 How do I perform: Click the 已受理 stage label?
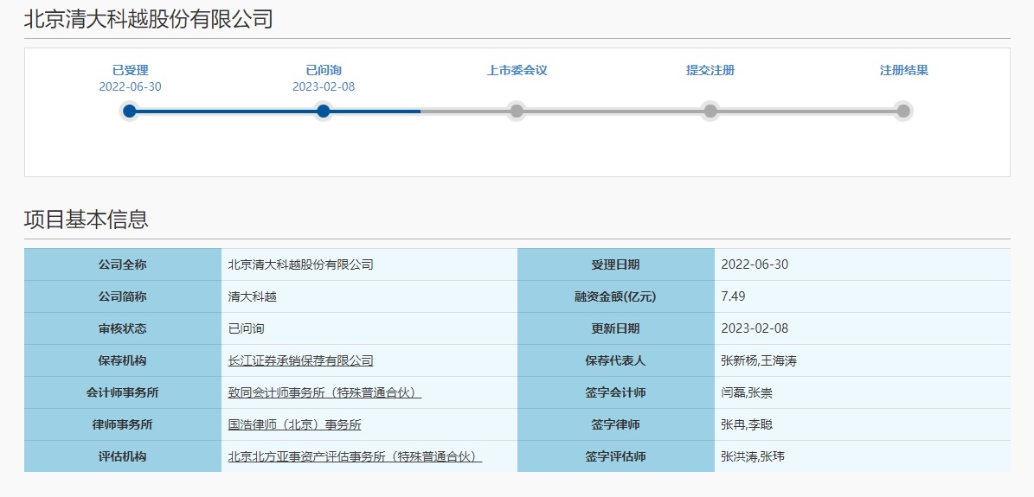[130, 70]
